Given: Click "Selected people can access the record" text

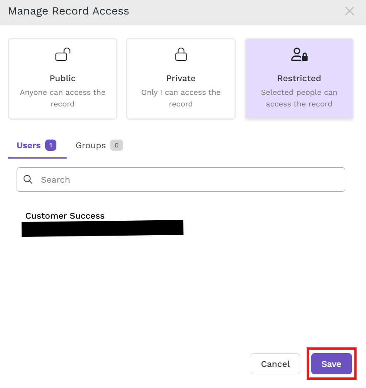Looking at the screenshot, I should [299, 98].
